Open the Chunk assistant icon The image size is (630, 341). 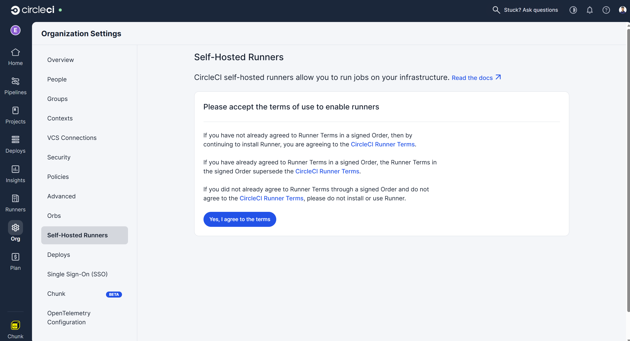[15, 325]
